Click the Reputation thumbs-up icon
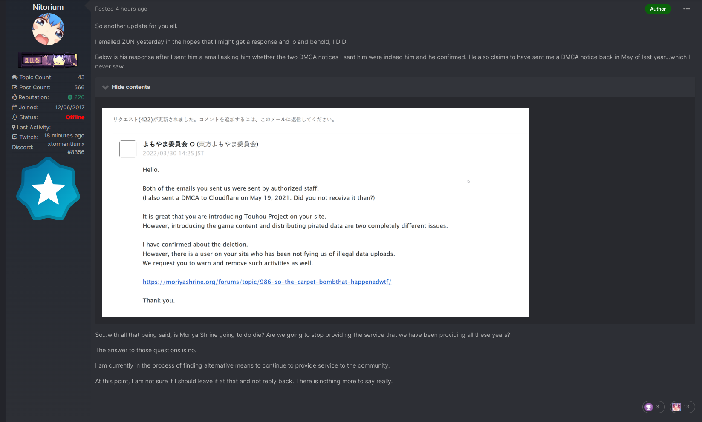 tap(14, 97)
